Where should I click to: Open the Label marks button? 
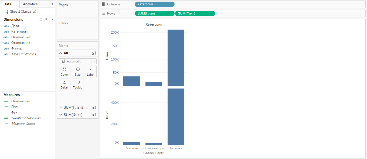coord(90,71)
